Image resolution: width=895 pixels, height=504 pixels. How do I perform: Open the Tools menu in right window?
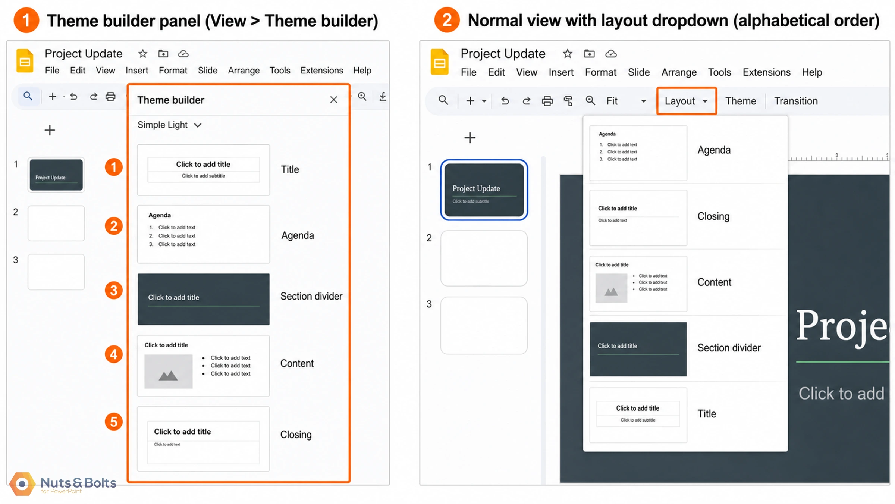tap(720, 72)
